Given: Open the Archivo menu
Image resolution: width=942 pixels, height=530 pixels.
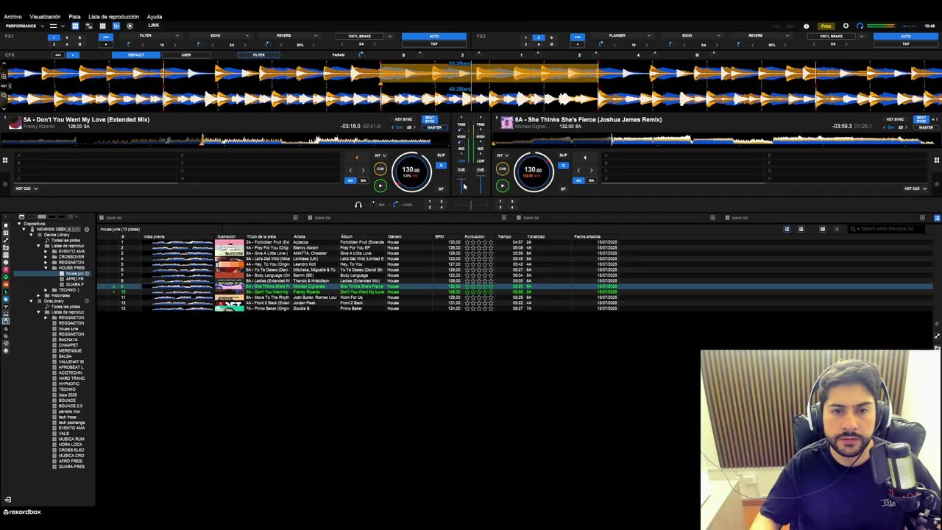Looking at the screenshot, I should [13, 16].
